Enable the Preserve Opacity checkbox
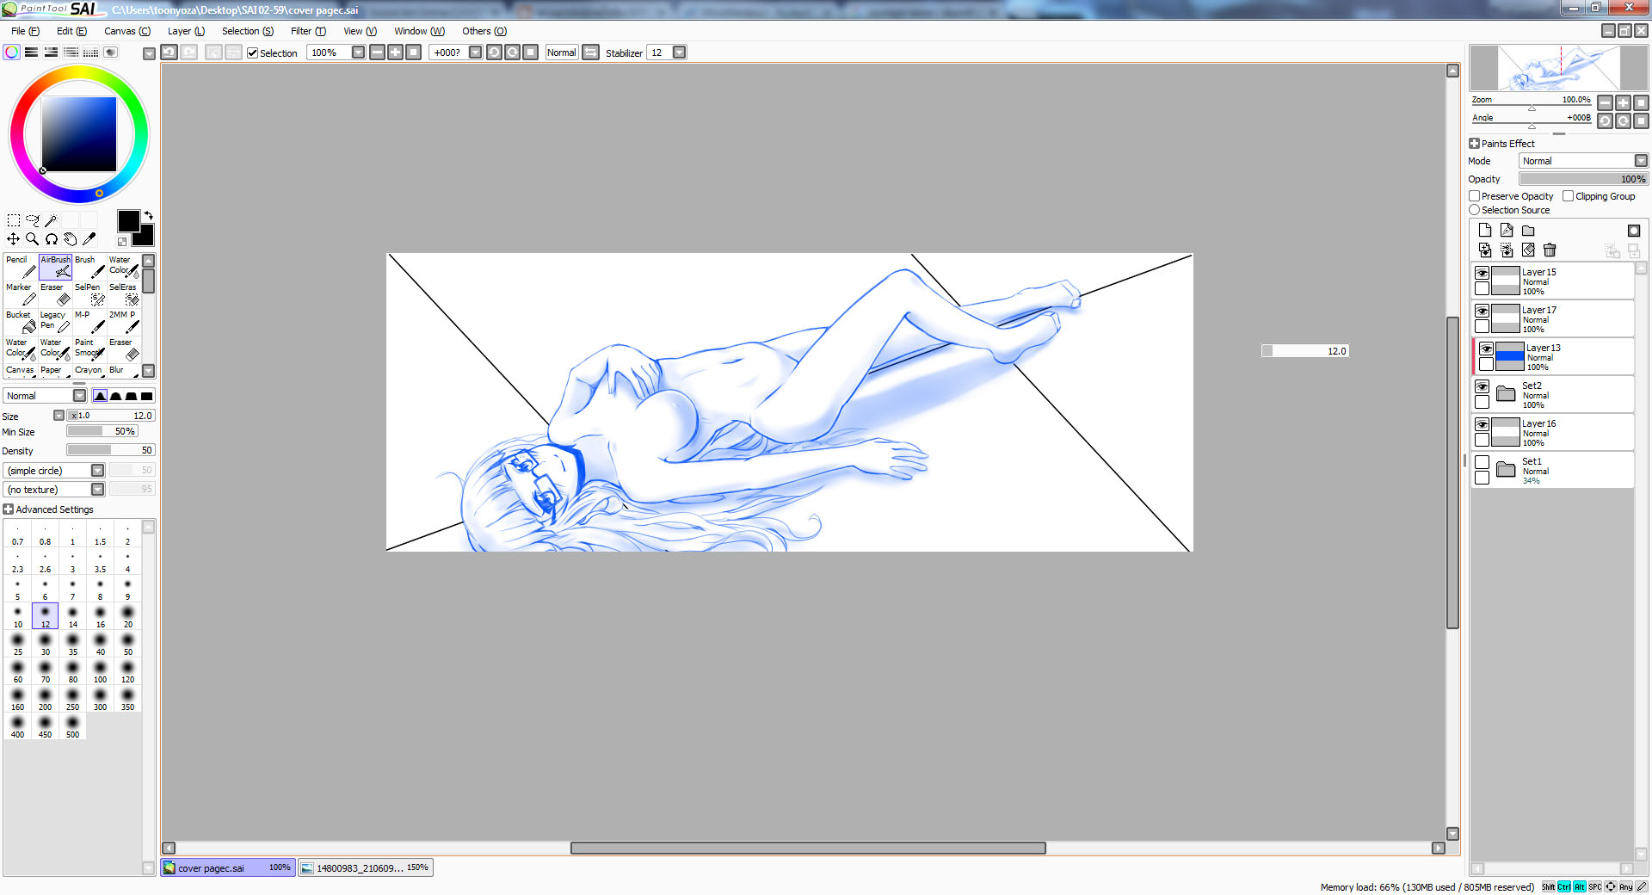Image resolution: width=1652 pixels, height=895 pixels. tap(1475, 196)
